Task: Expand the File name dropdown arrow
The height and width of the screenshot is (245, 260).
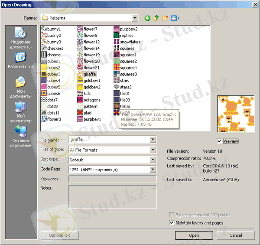Action: [153, 140]
